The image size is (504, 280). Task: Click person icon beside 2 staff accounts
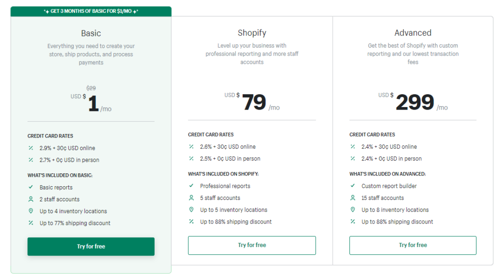(x=31, y=199)
